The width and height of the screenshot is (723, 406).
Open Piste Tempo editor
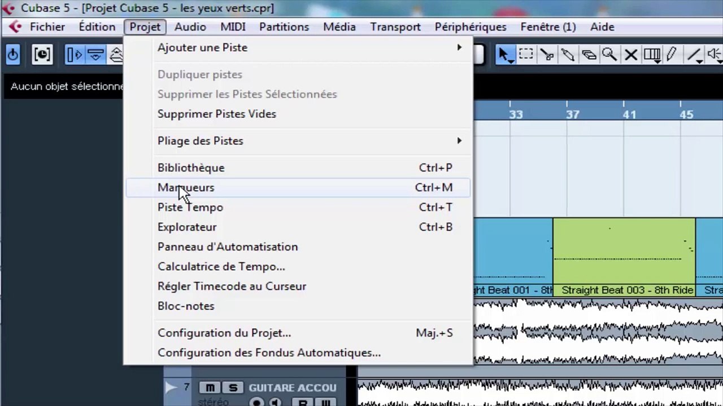(x=298, y=207)
